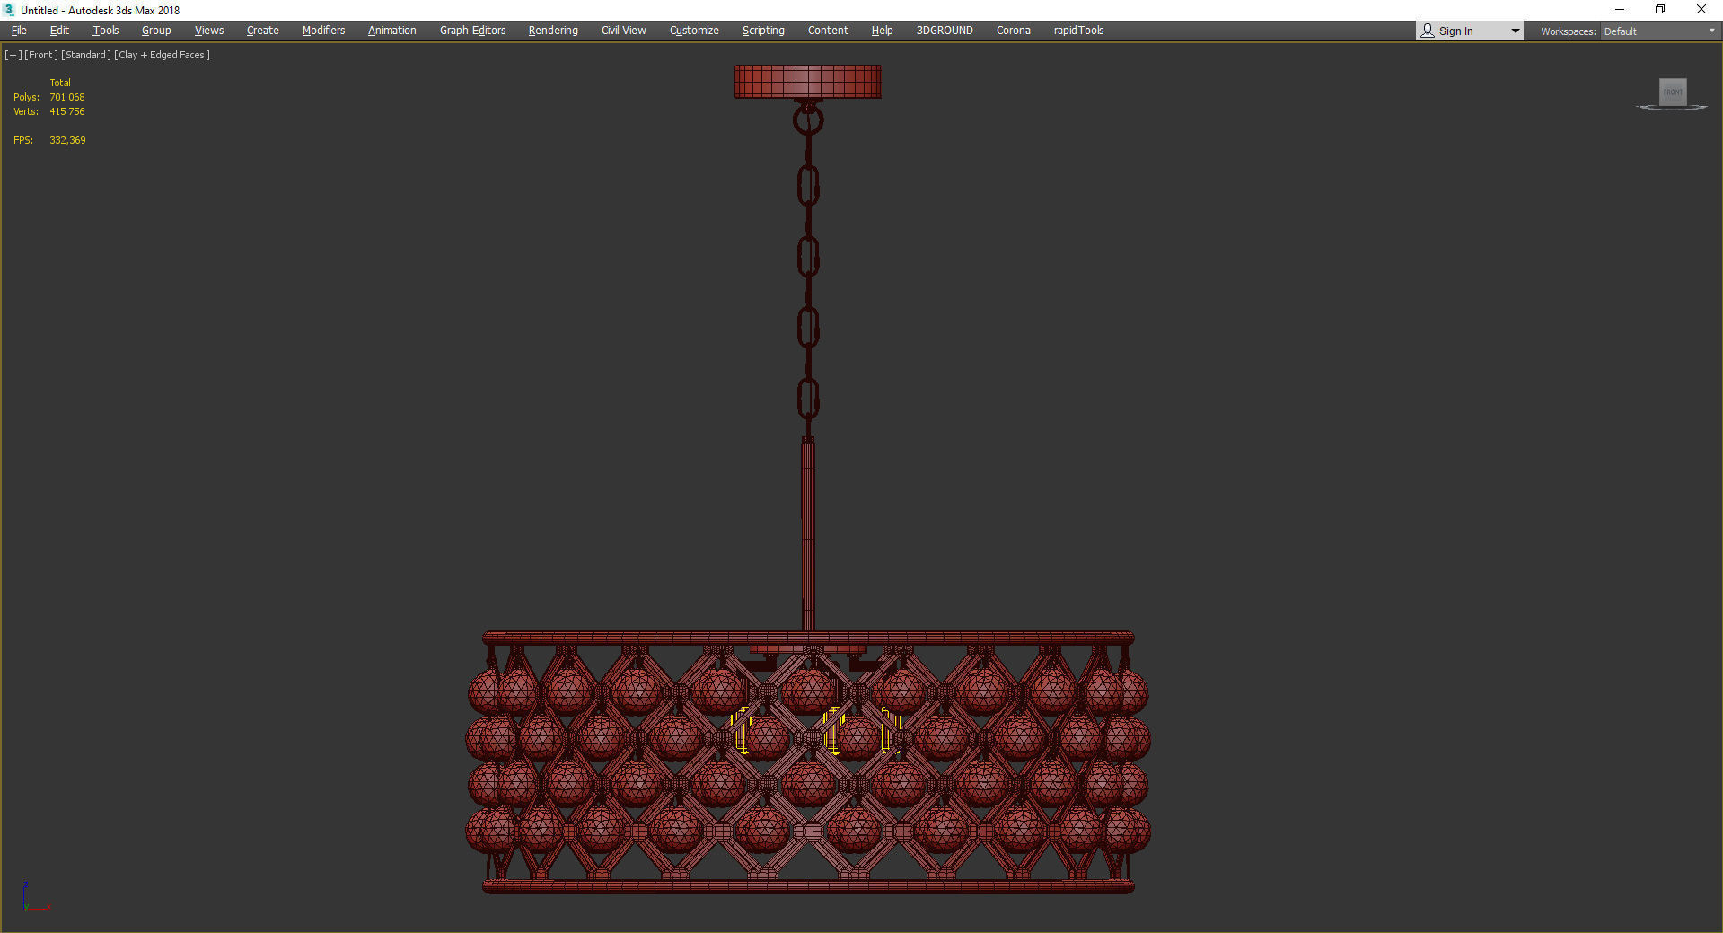Open the Civil View menu

624,31
